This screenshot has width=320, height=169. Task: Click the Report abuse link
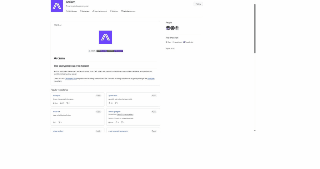pyautogui.click(x=170, y=49)
